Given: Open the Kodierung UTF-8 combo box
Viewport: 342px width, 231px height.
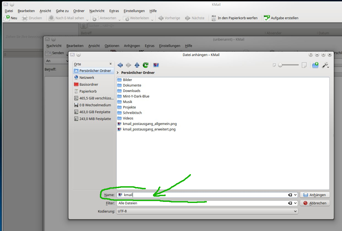Looking at the screenshot, I should click(207, 211).
